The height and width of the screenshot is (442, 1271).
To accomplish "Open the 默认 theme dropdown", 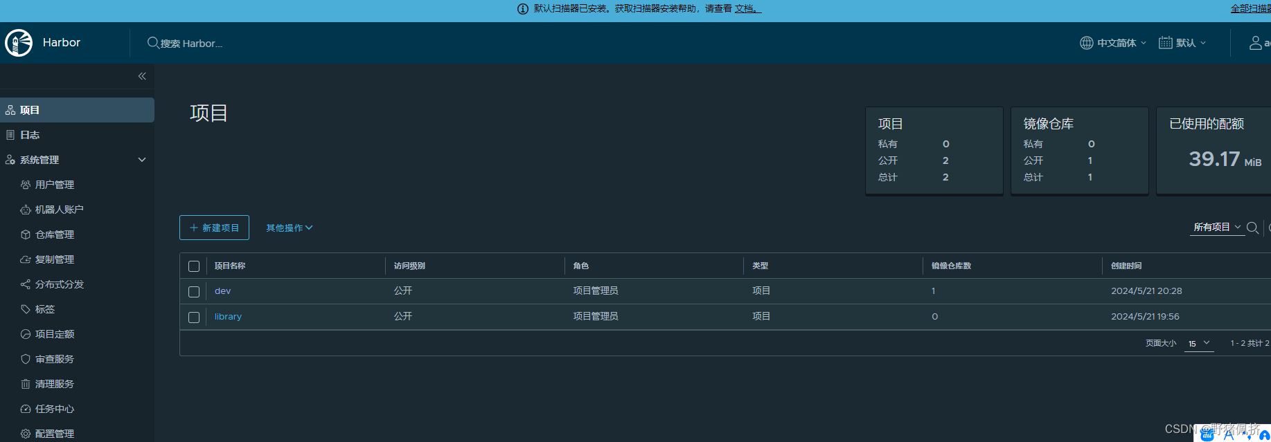I will point(1183,43).
